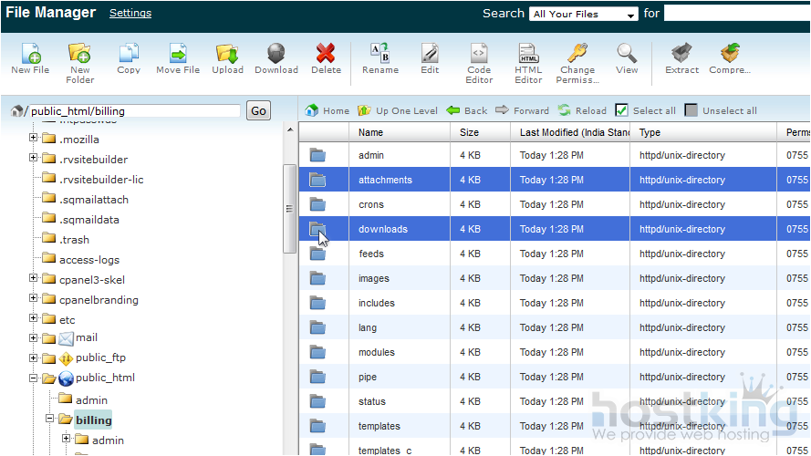Screen dimensions: 811x456
Task: Click the directory path input field
Action: (x=135, y=111)
